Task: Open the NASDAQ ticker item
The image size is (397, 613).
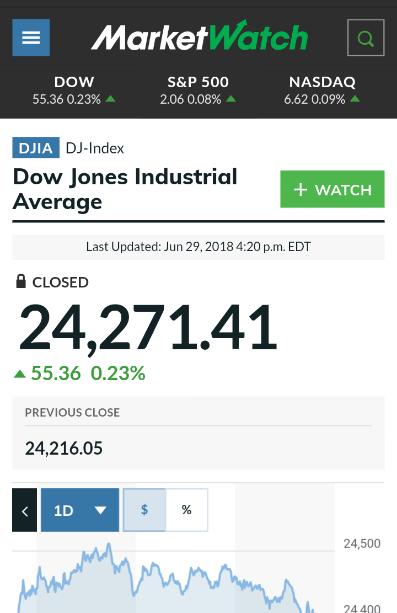Action: coord(323,90)
